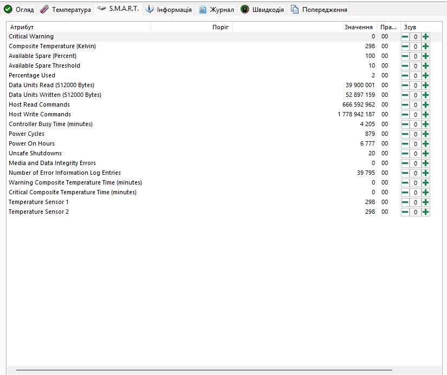
Task: Decrease offset for Warning Composite Temperature Time
Action: tap(405, 183)
